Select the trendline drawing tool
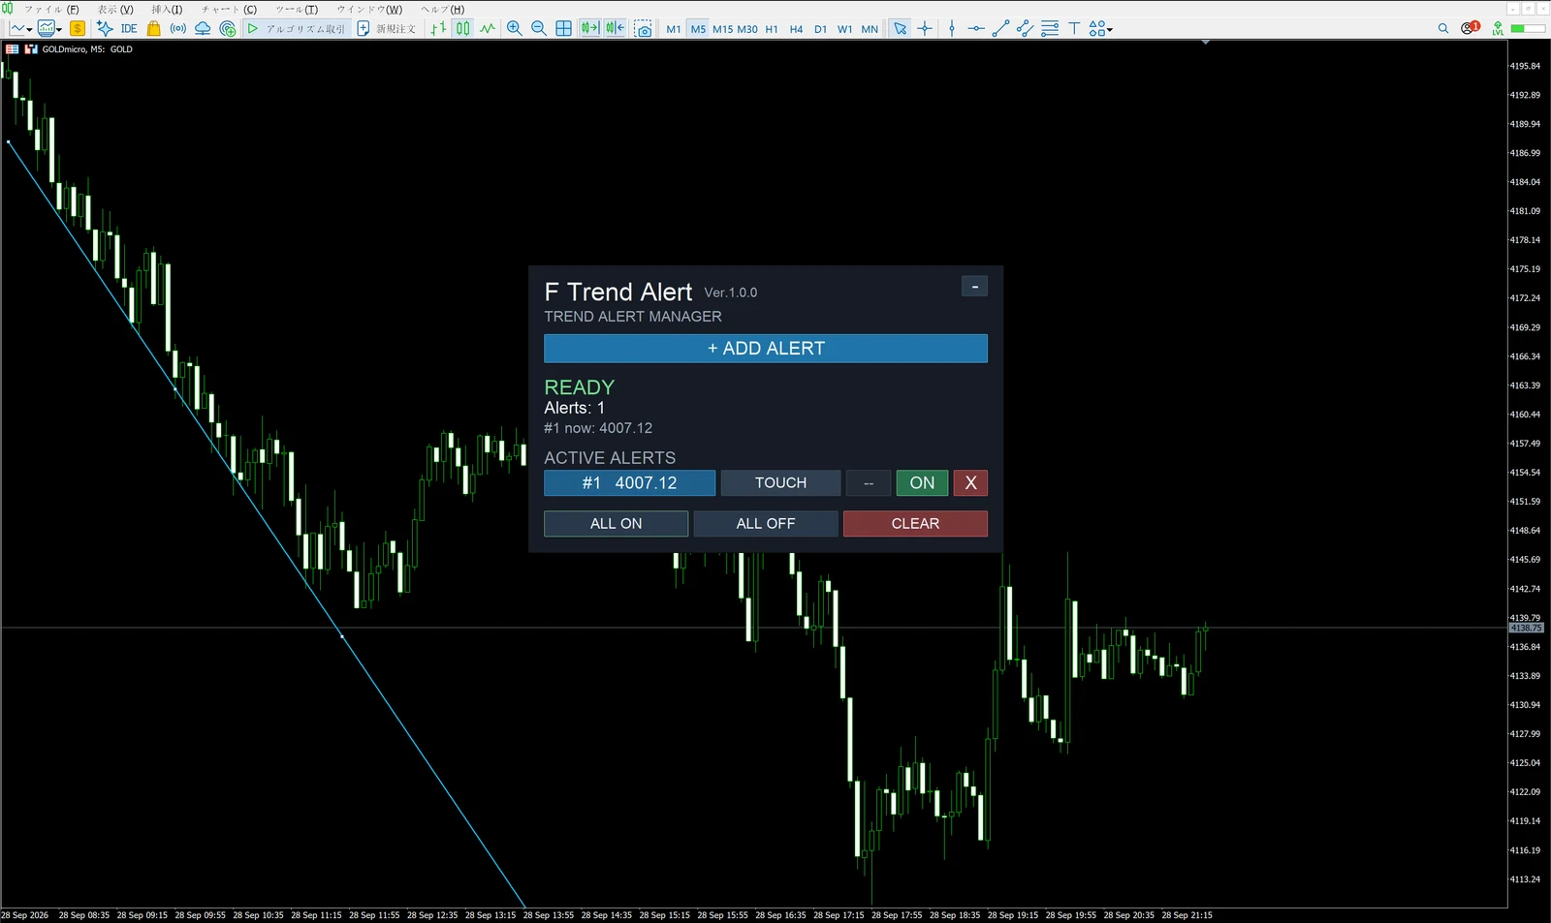 tap(1000, 29)
